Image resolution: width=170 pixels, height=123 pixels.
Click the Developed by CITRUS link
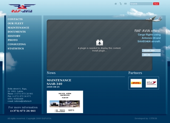[x=146, y=118]
